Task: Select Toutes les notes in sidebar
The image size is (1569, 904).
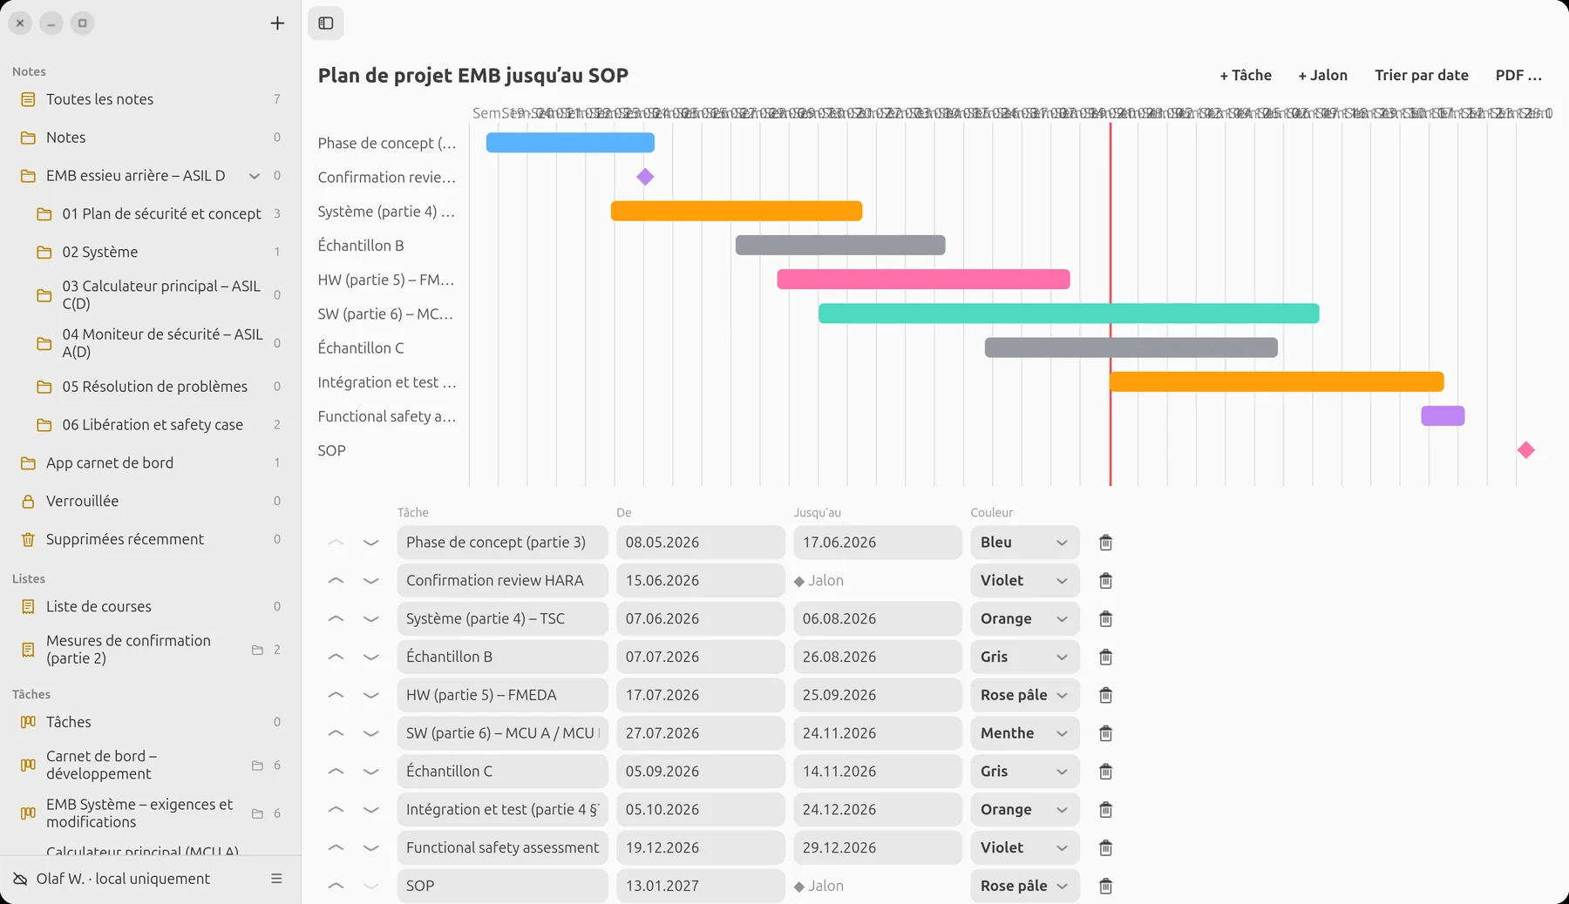Action: tap(150, 99)
